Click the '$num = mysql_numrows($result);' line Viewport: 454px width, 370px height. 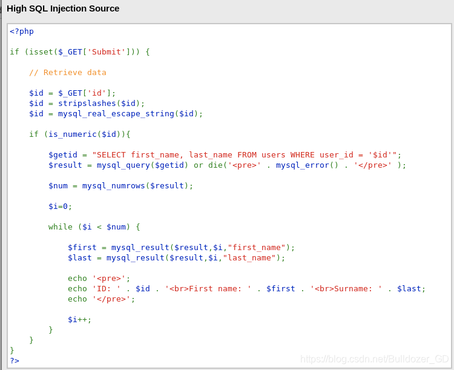[x=120, y=186]
